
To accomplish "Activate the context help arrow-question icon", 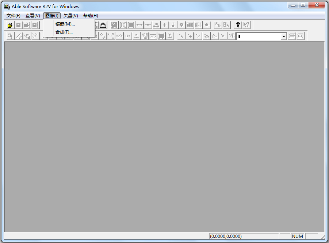I will click(246, 25).
